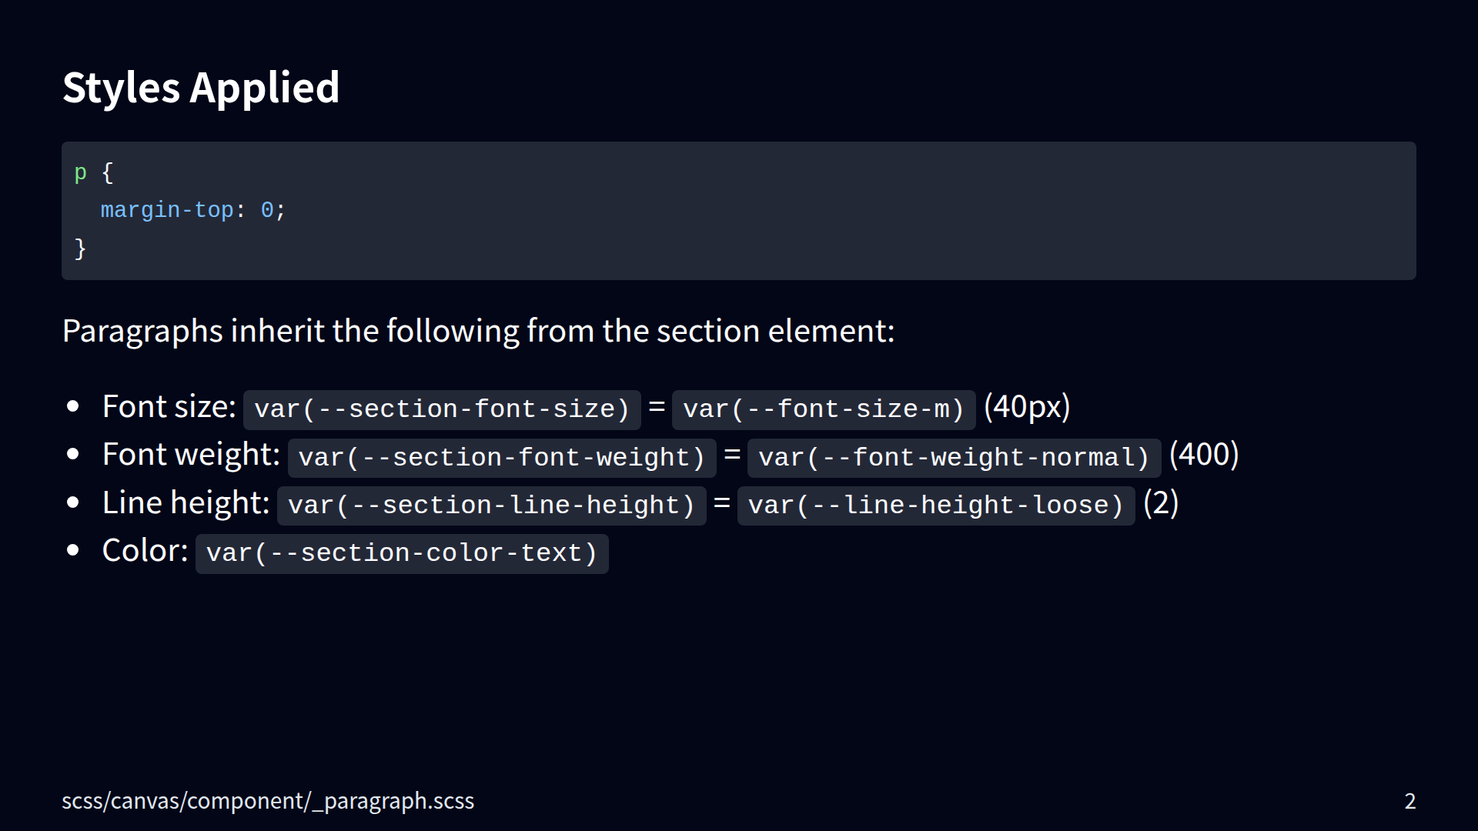Click the "(400)" value text
Screen dimensions: 1478x831
(1204, 454)
